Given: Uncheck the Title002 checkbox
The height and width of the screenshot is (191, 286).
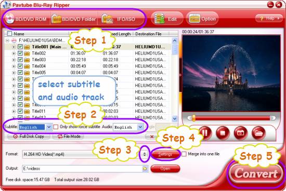Looking at the screenshot, I should [x=20, y=53].
